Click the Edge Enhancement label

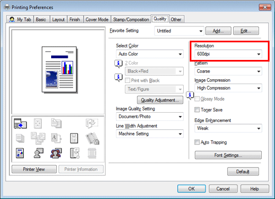(213, 120)
